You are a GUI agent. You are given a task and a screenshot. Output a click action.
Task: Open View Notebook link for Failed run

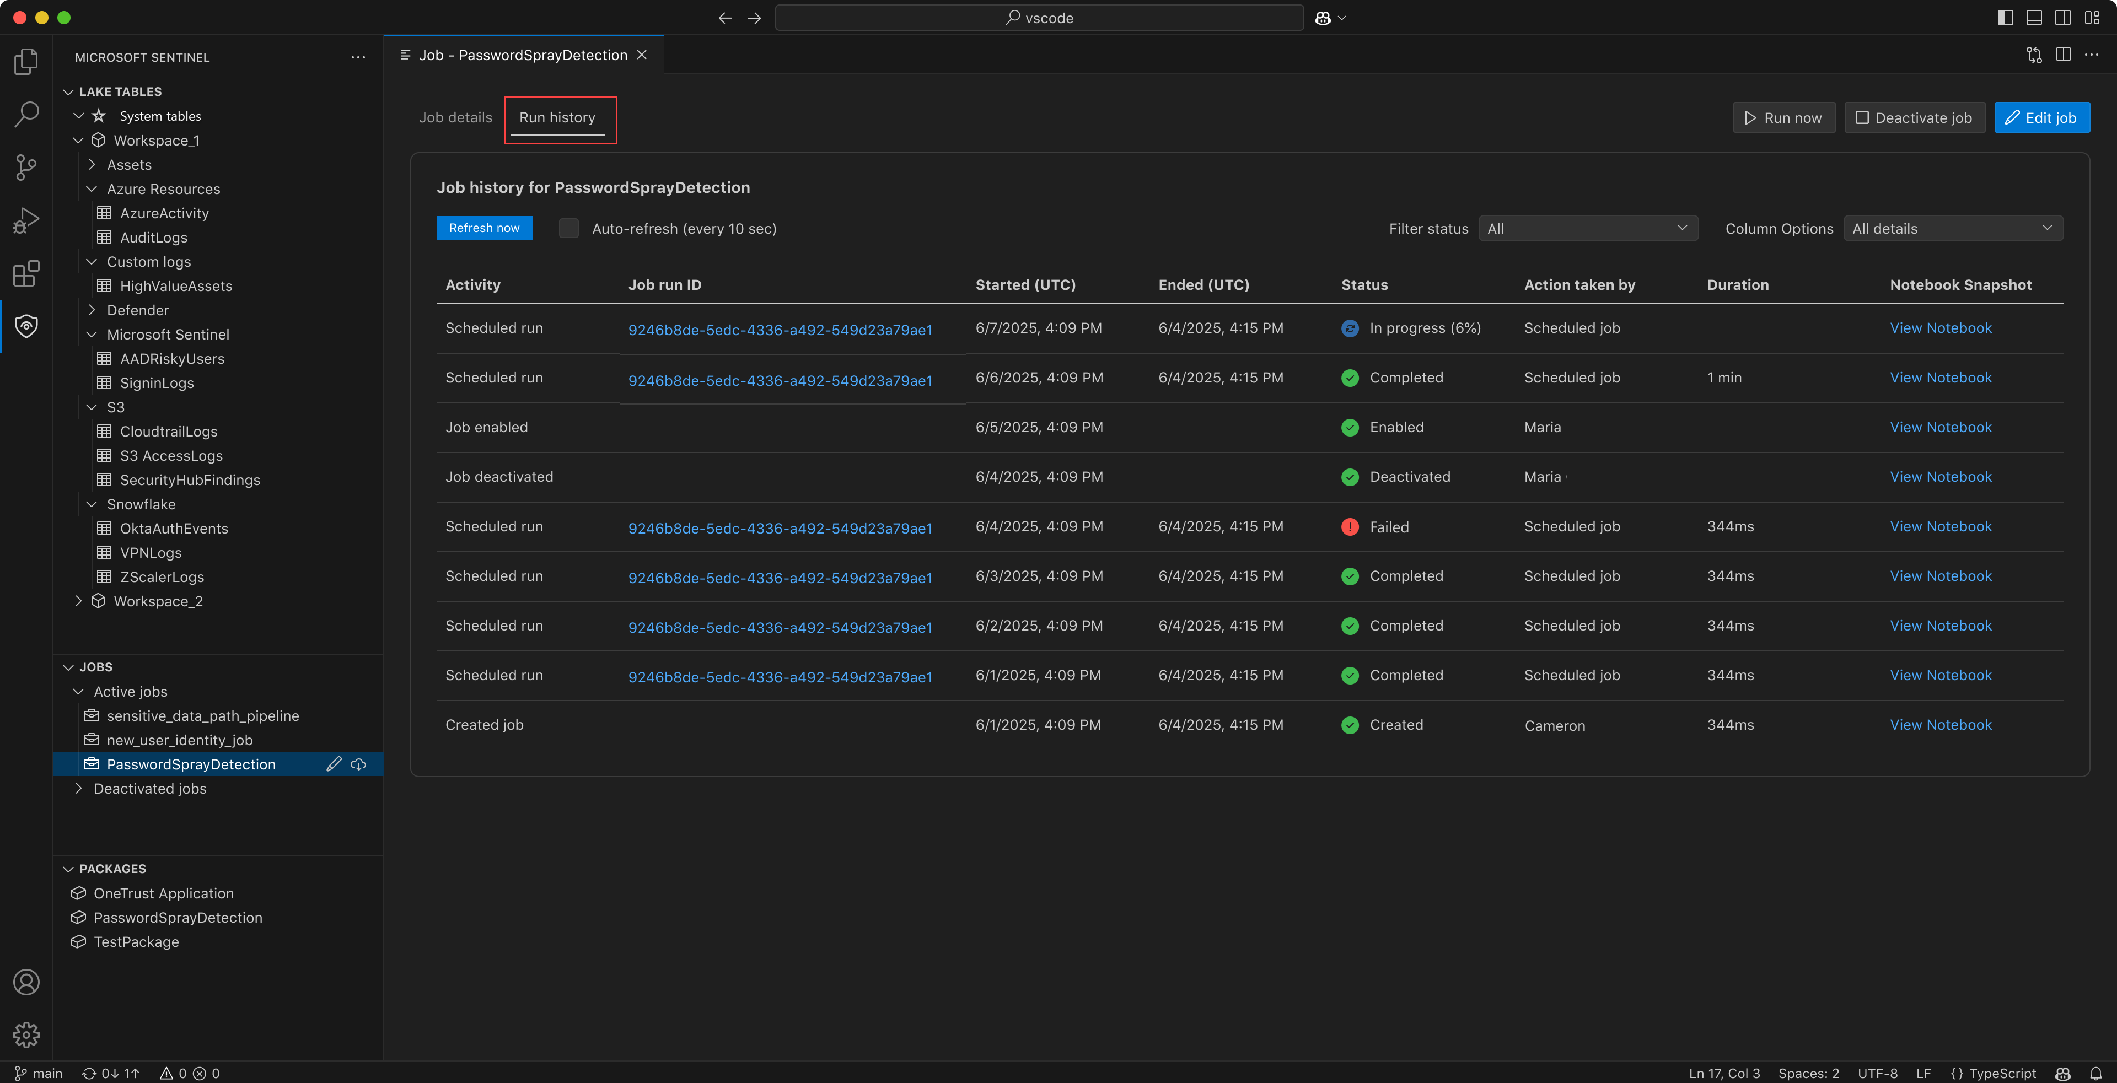click(1941, 527)
